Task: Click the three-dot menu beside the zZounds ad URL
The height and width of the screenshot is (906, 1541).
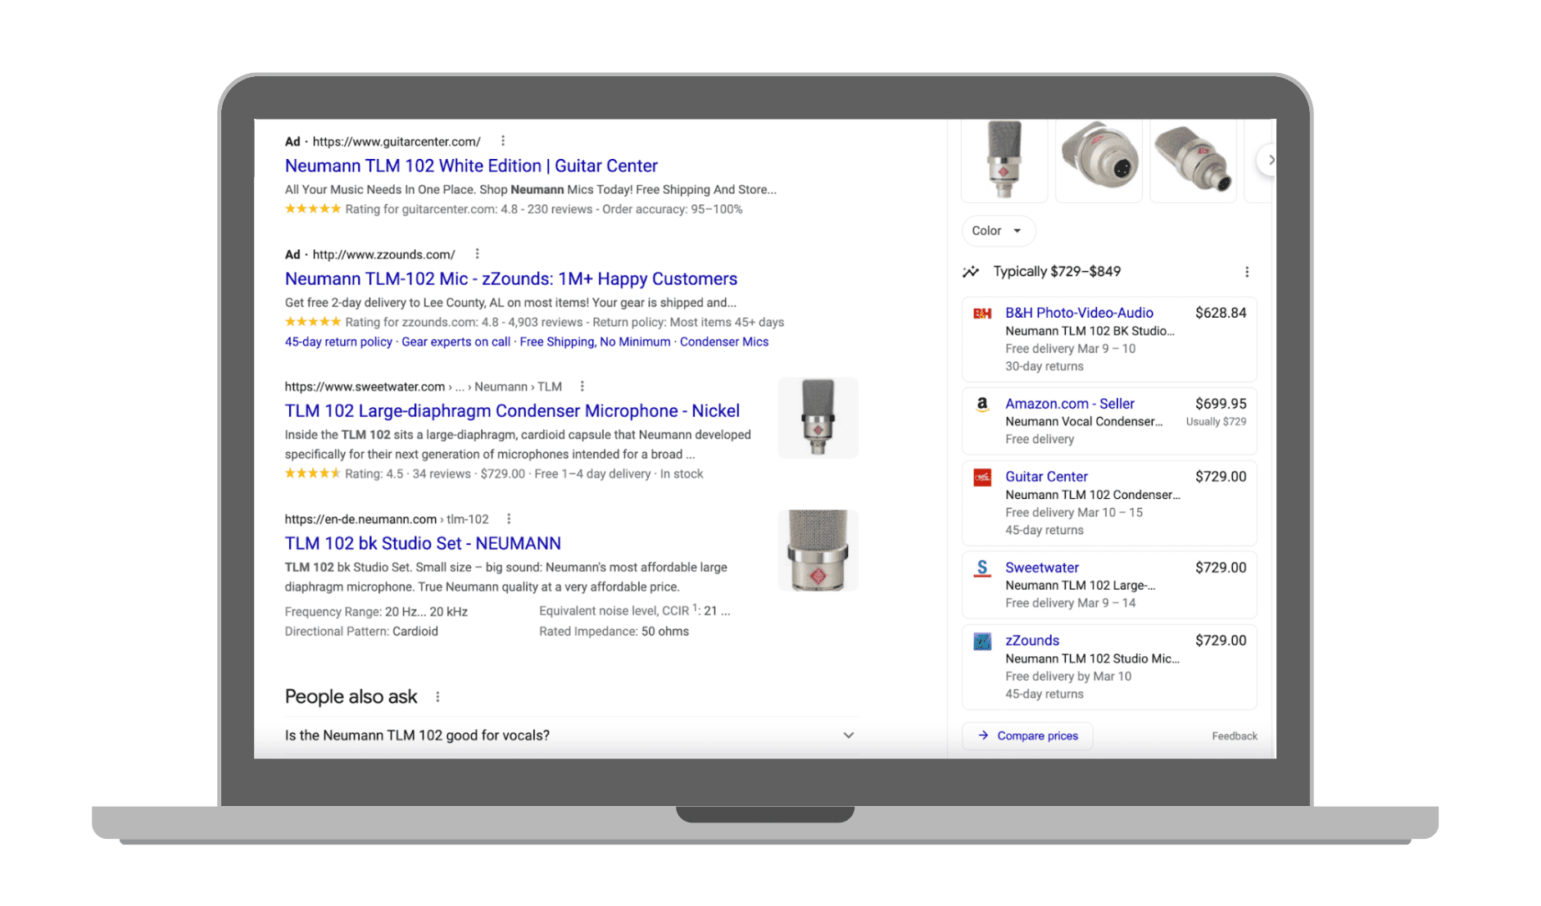Action: click(477, 254)
